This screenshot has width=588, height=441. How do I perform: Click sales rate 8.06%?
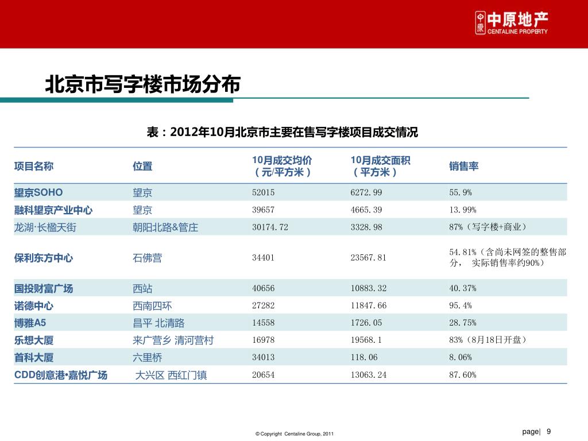tap(461, 357)
